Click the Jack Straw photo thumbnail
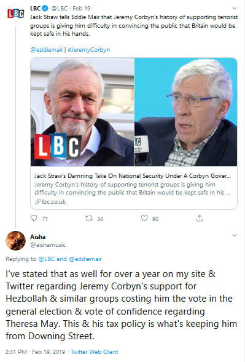The height and width of the screenshot is (362, 245). pos(186,112)
